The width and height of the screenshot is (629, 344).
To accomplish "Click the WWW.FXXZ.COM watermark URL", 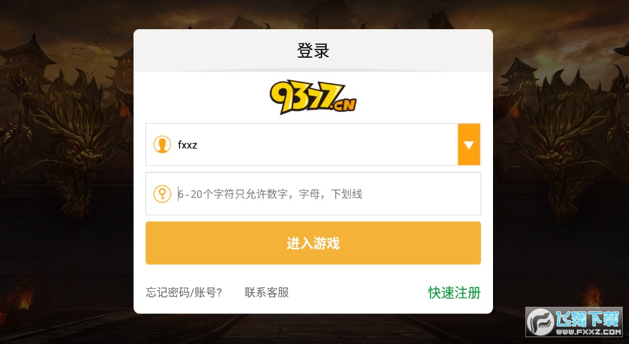I will (x=589, y=332).
